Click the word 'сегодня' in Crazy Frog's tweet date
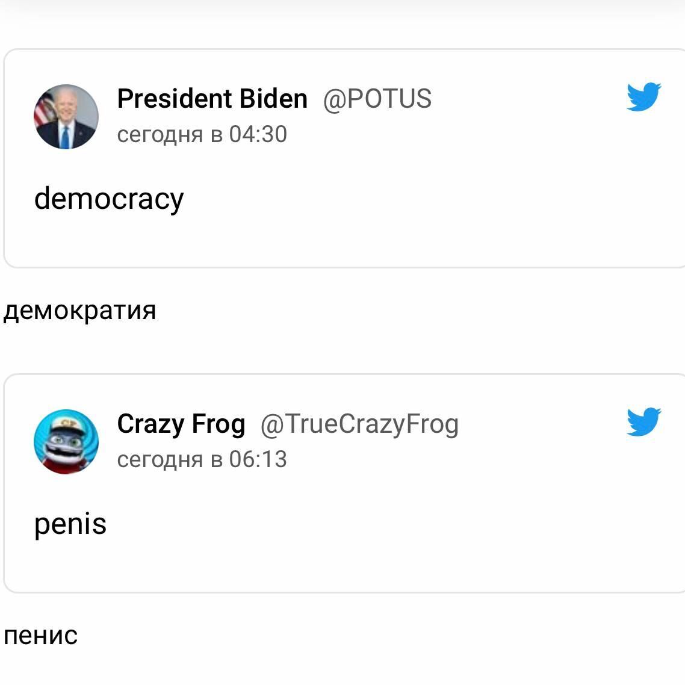 tap(160, 459)
